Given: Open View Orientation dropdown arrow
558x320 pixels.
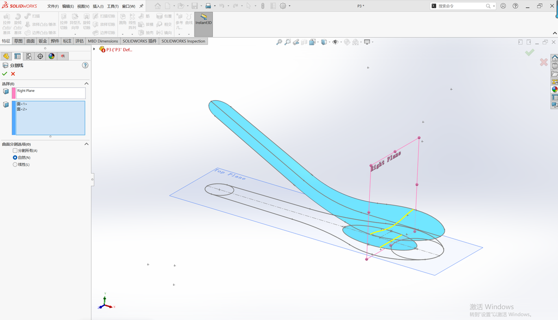Looking at the screenshot, I should pyautogui.click(x=318, y=42).
